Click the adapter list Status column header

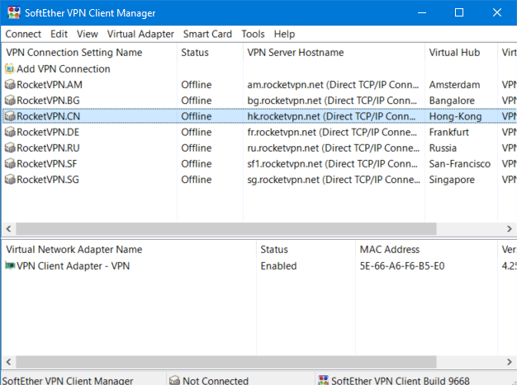[306, 250]
